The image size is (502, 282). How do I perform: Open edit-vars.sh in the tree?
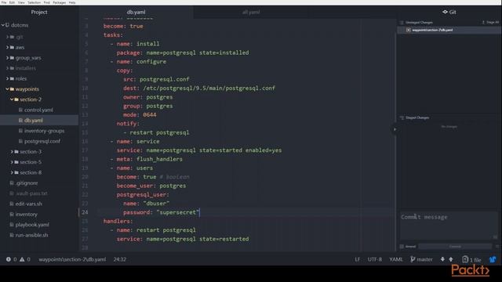click(x=28, y=204)
